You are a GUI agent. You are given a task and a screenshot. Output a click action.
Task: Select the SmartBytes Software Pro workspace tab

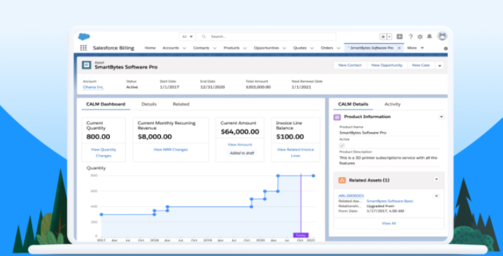tap(371, 48)
